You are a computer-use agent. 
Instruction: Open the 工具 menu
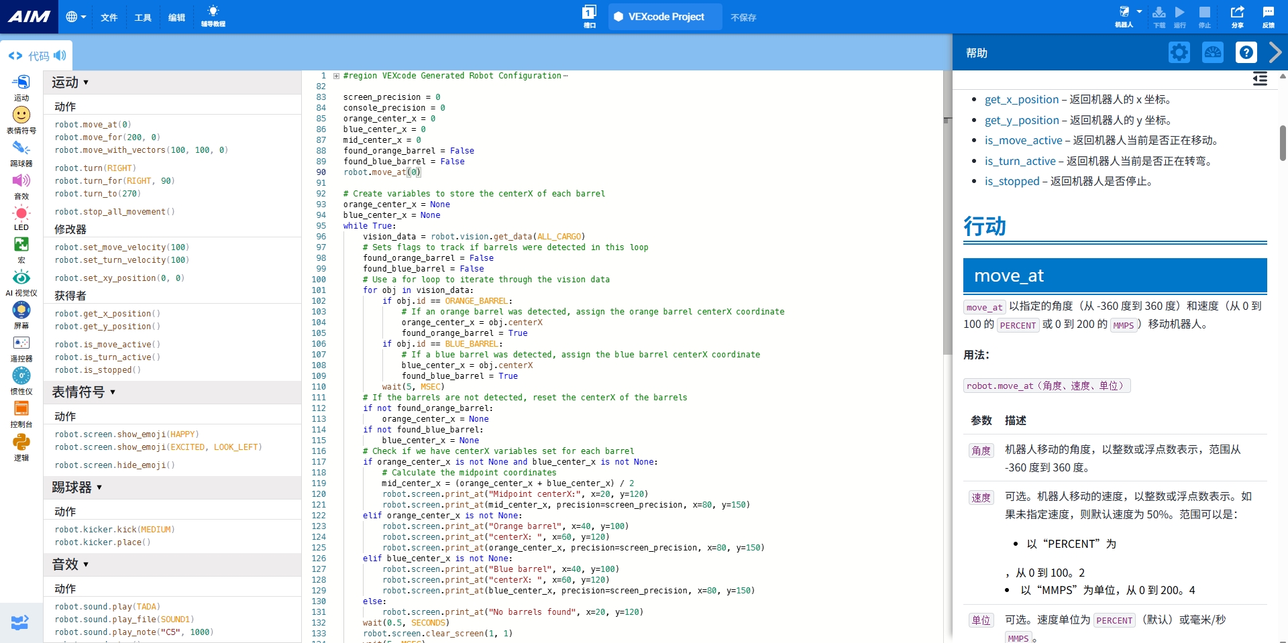click(143, 17)
